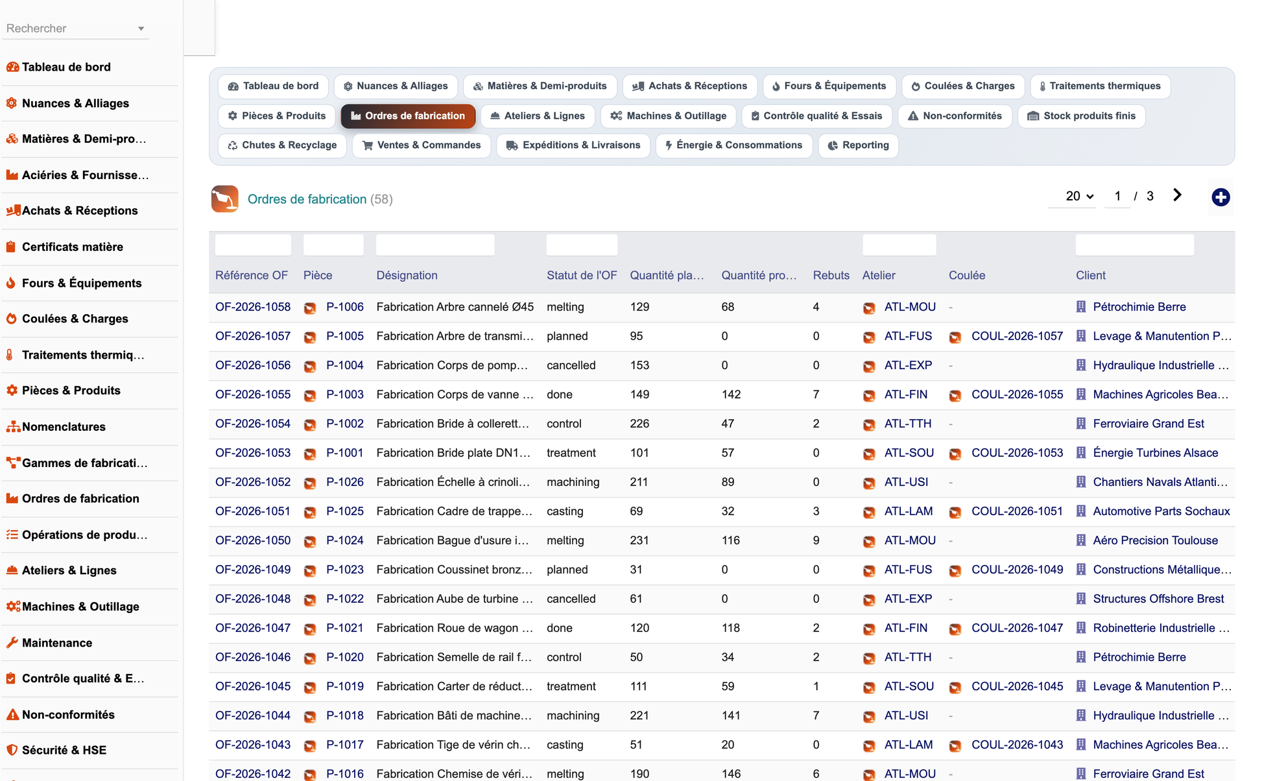
Task: Go to next page with the chevron
Action: click(1177, 195)
